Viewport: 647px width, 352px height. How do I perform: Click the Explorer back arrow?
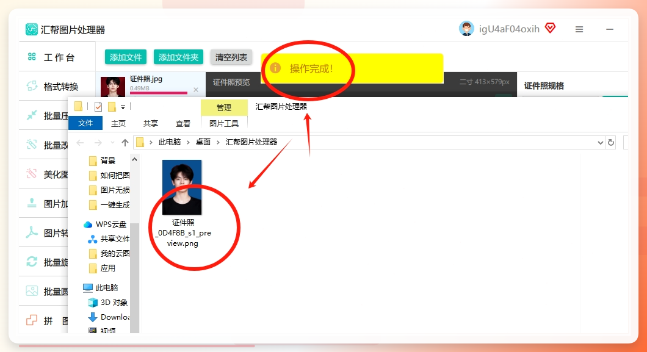(80, 143)
